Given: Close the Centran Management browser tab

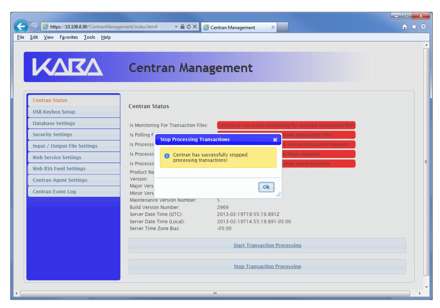Looking at the screenshot, I should (x=273, y=27).
